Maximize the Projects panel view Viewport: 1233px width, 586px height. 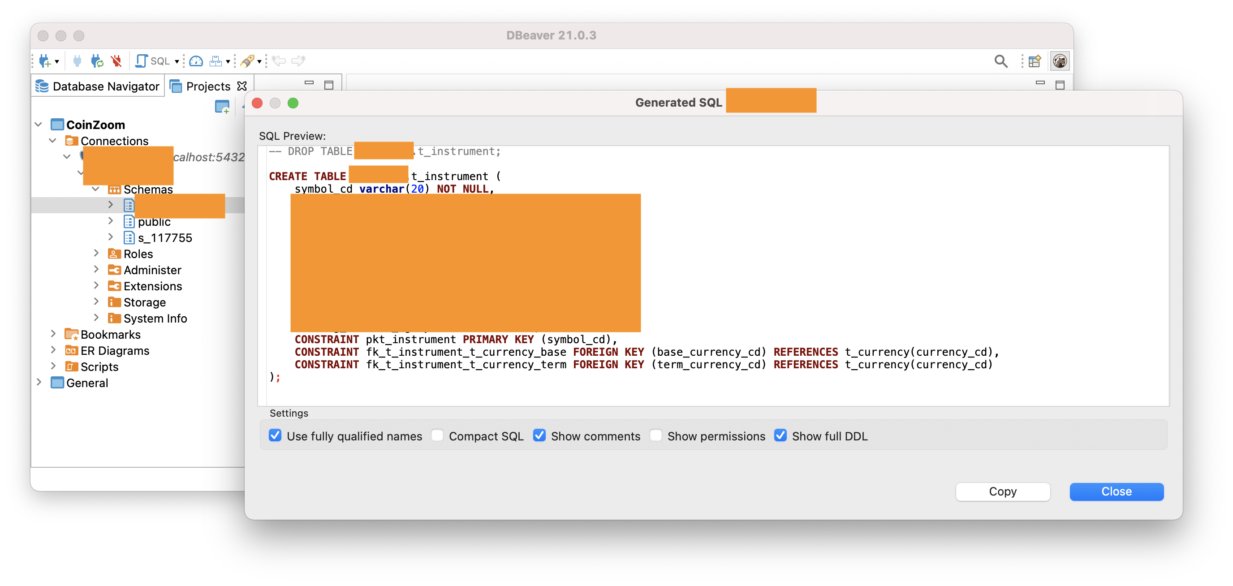(329, 85)
